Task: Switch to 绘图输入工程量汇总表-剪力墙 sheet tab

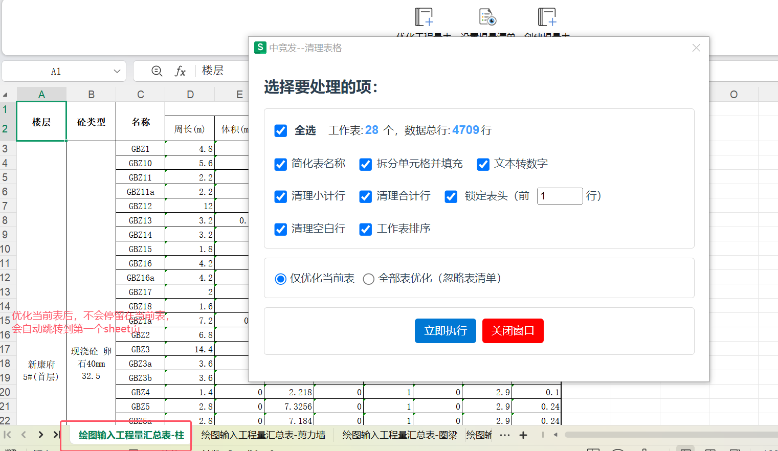Action: (263, 435)
